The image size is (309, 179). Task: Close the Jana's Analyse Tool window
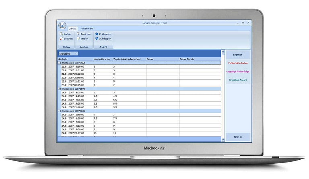248,23
